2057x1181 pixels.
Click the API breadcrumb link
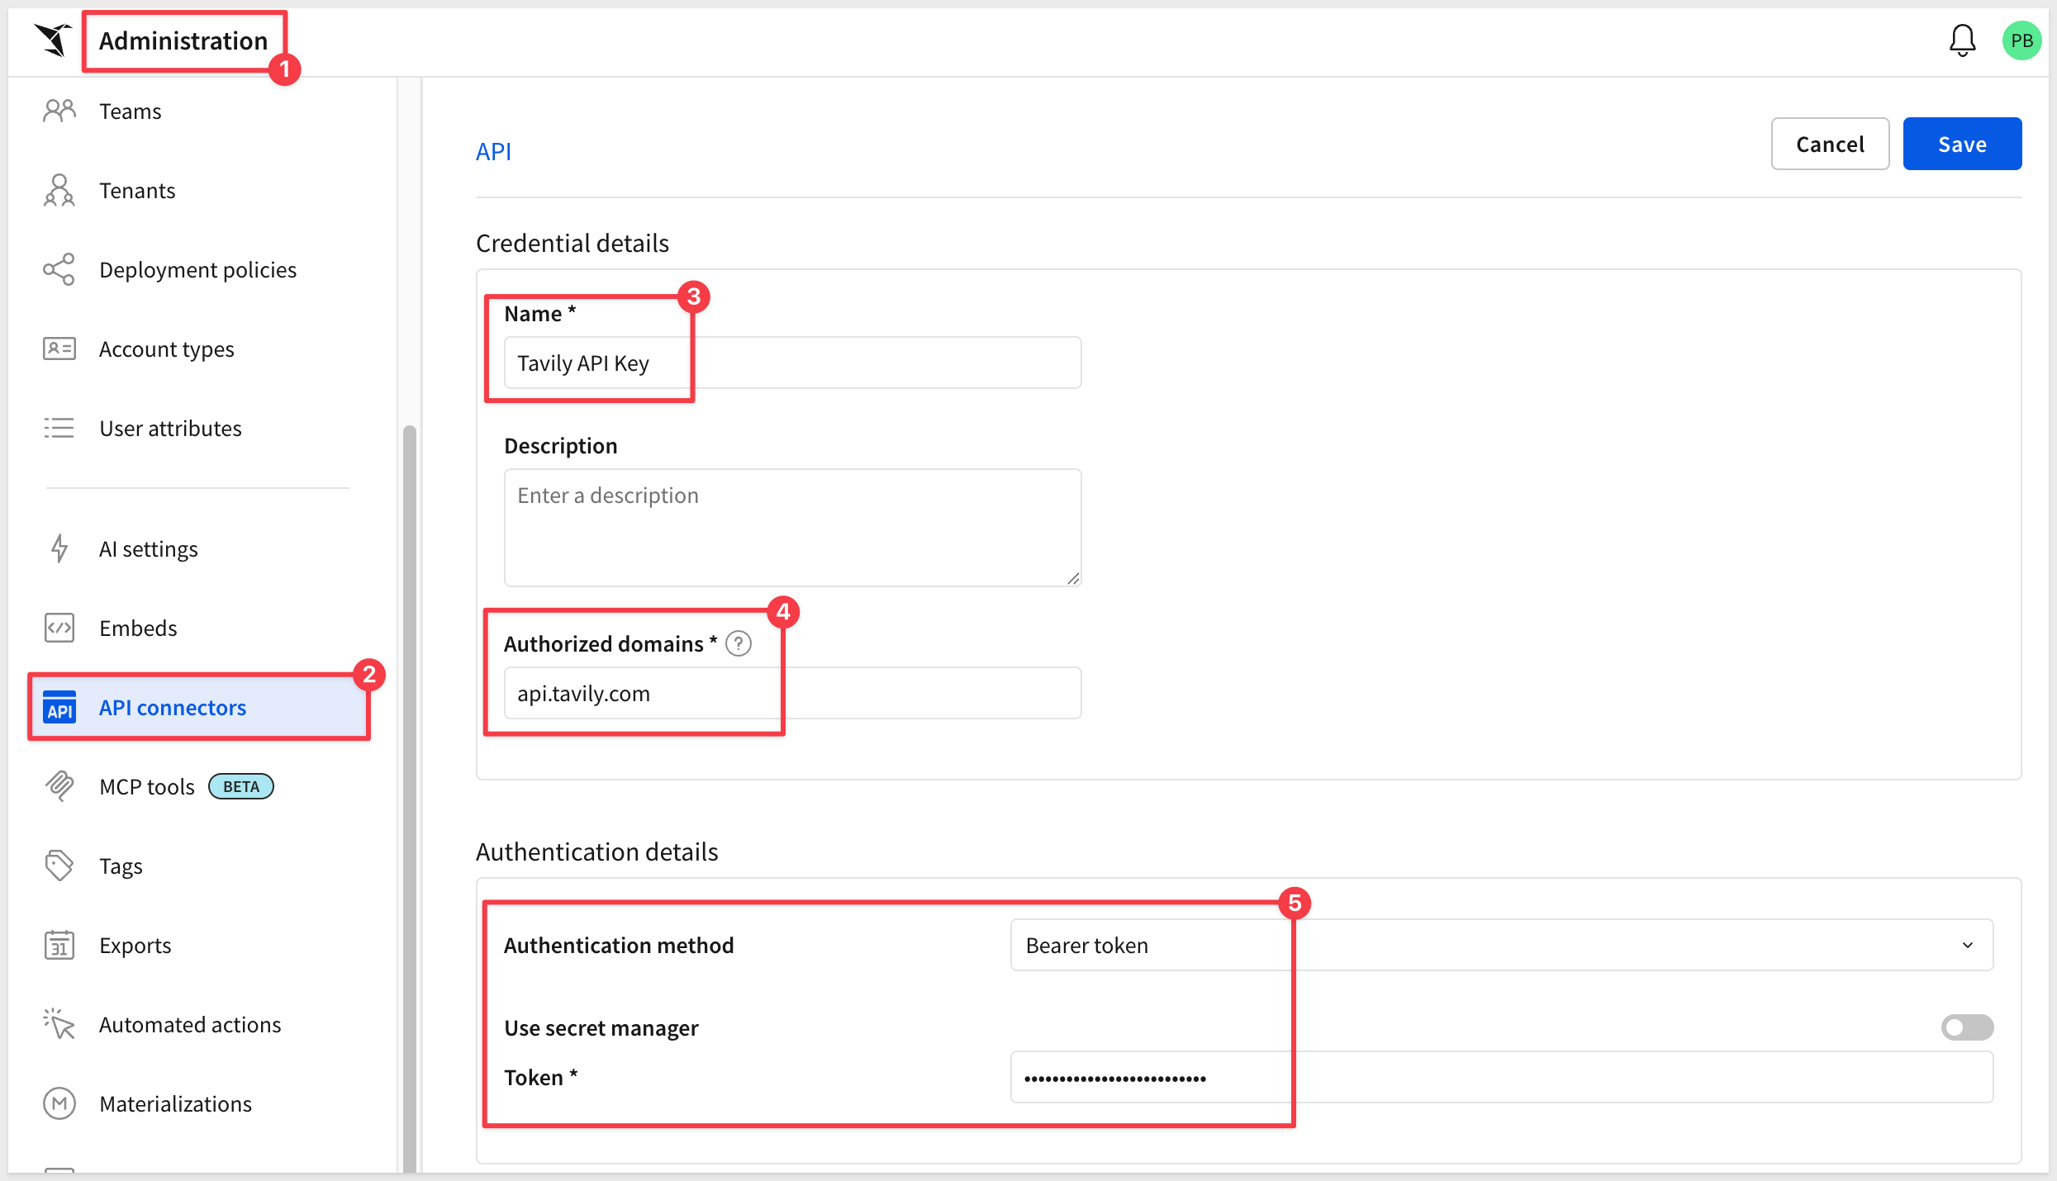click(x=493, y=152)
